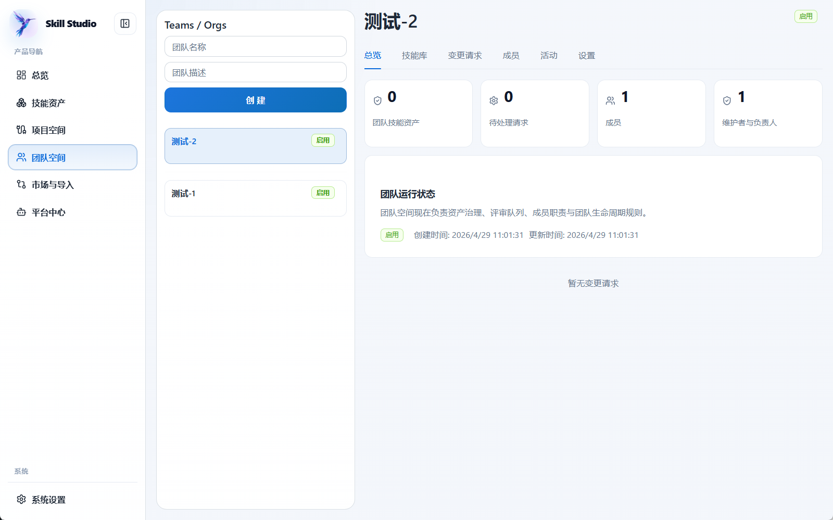Click the 市场与导入 pull-request icon
This screenshot has width=833, height=520.
tap(21, 184)
